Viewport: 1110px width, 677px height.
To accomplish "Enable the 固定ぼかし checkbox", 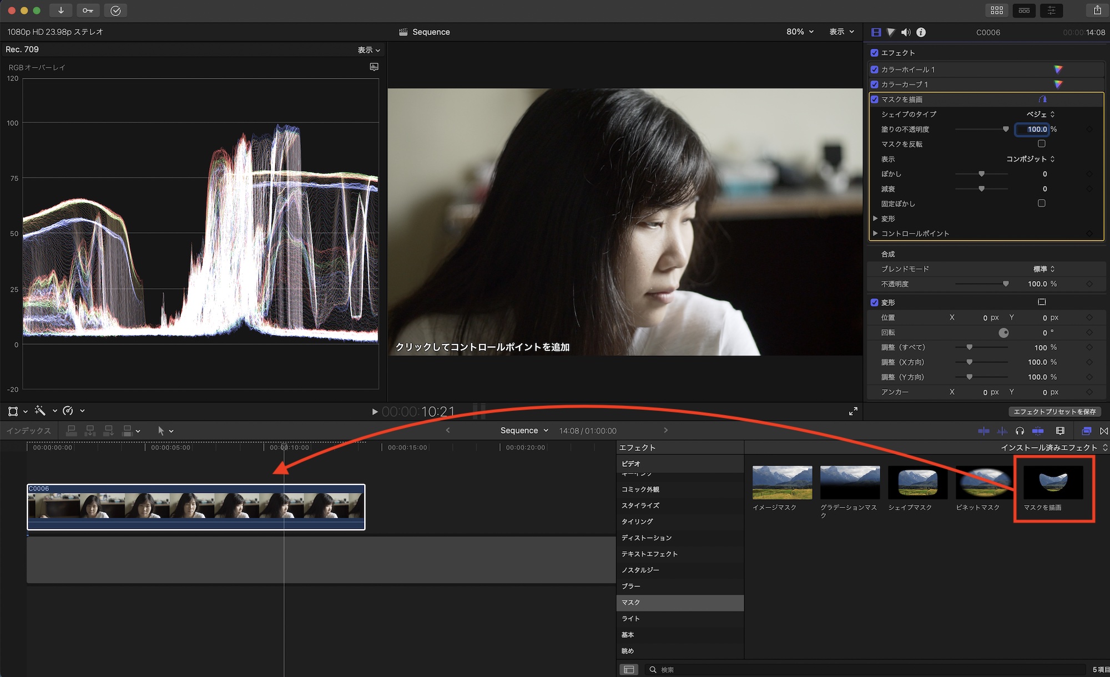I will pos(1042,203).
